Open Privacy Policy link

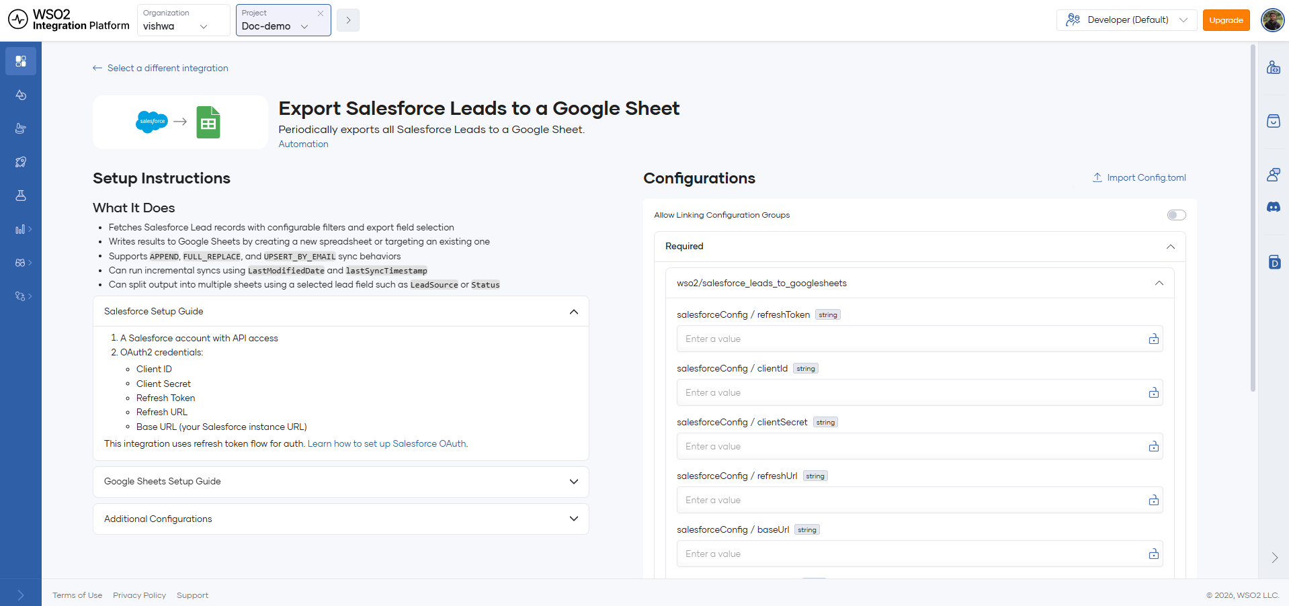click(139, 595)
